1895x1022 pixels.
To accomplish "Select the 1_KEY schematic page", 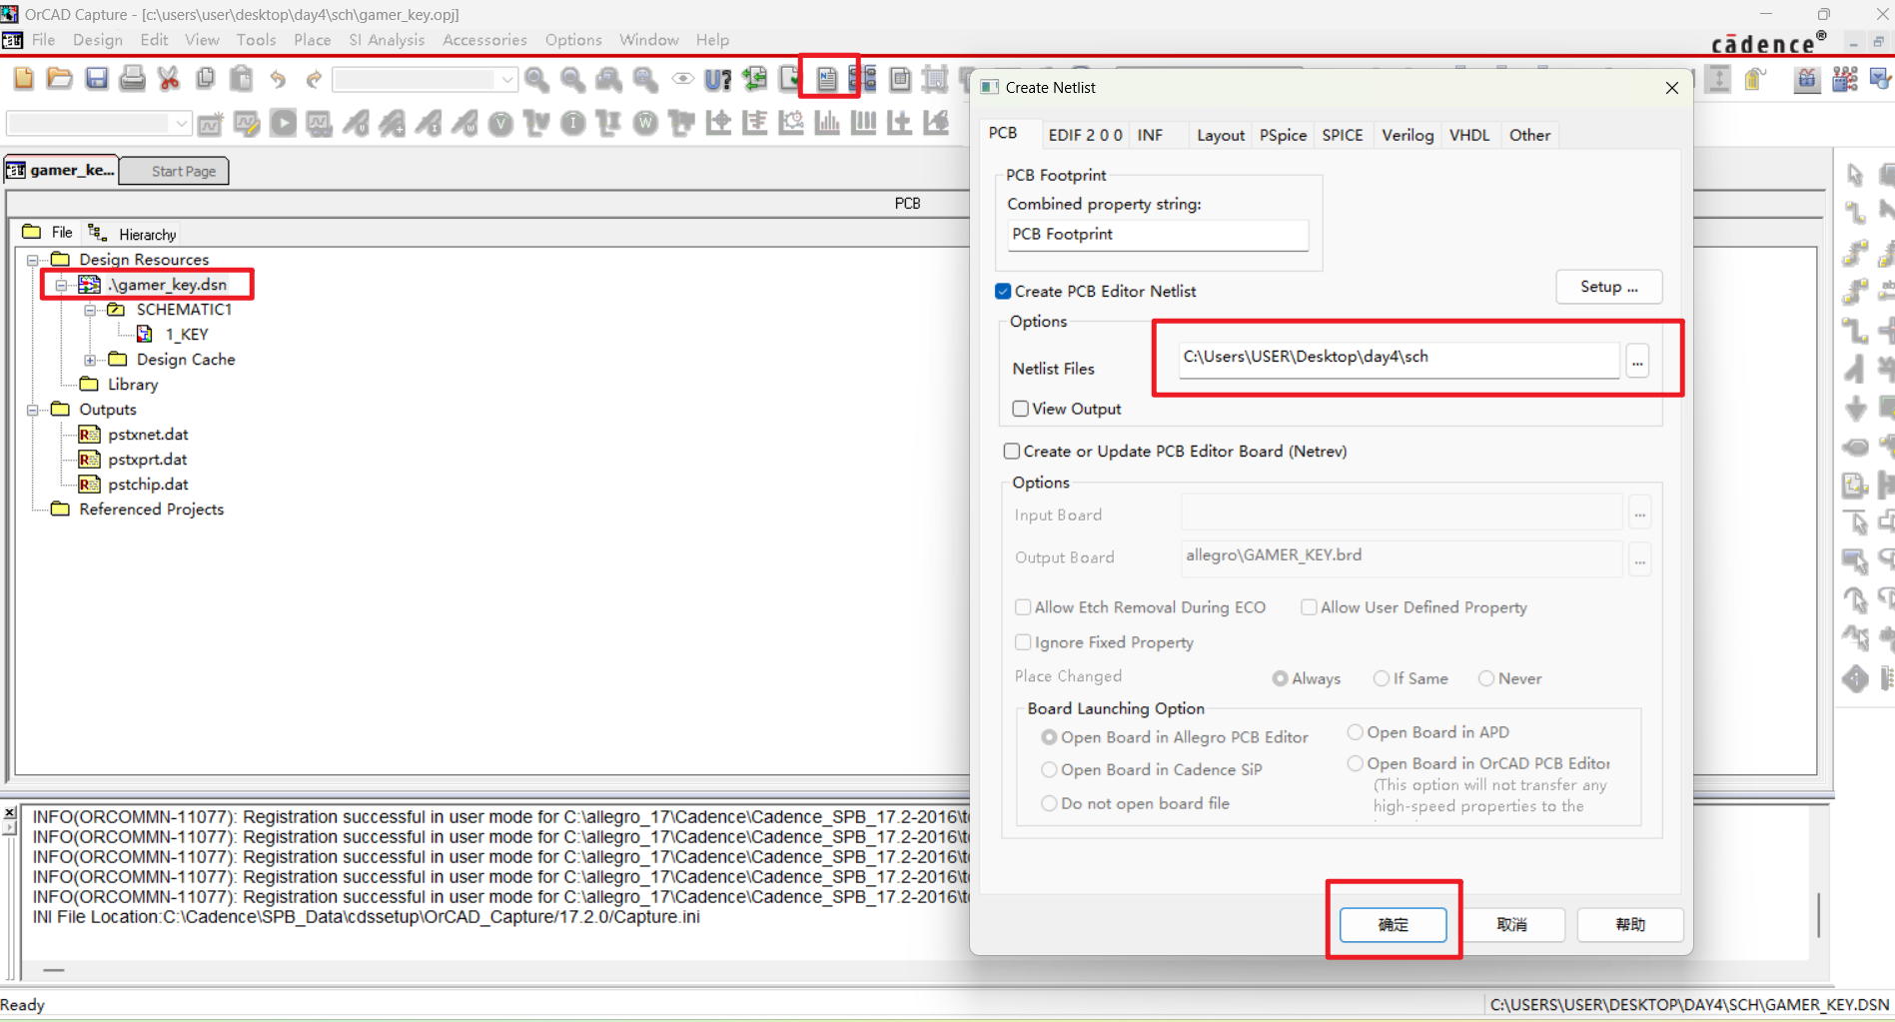I will 186,335.
